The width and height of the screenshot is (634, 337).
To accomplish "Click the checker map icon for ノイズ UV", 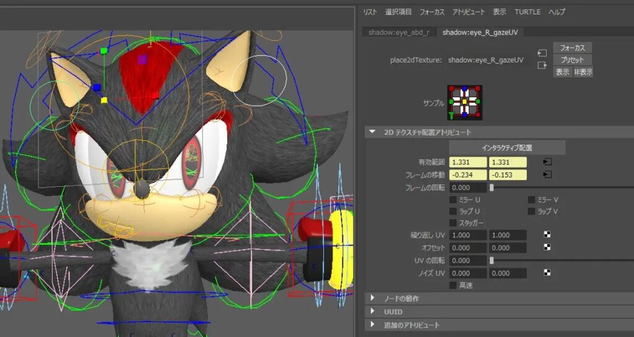I will pyautogui.click(x=547, y=273).
